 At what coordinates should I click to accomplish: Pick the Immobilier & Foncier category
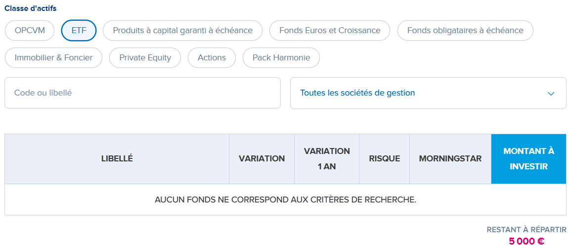[x=53, y=57]
